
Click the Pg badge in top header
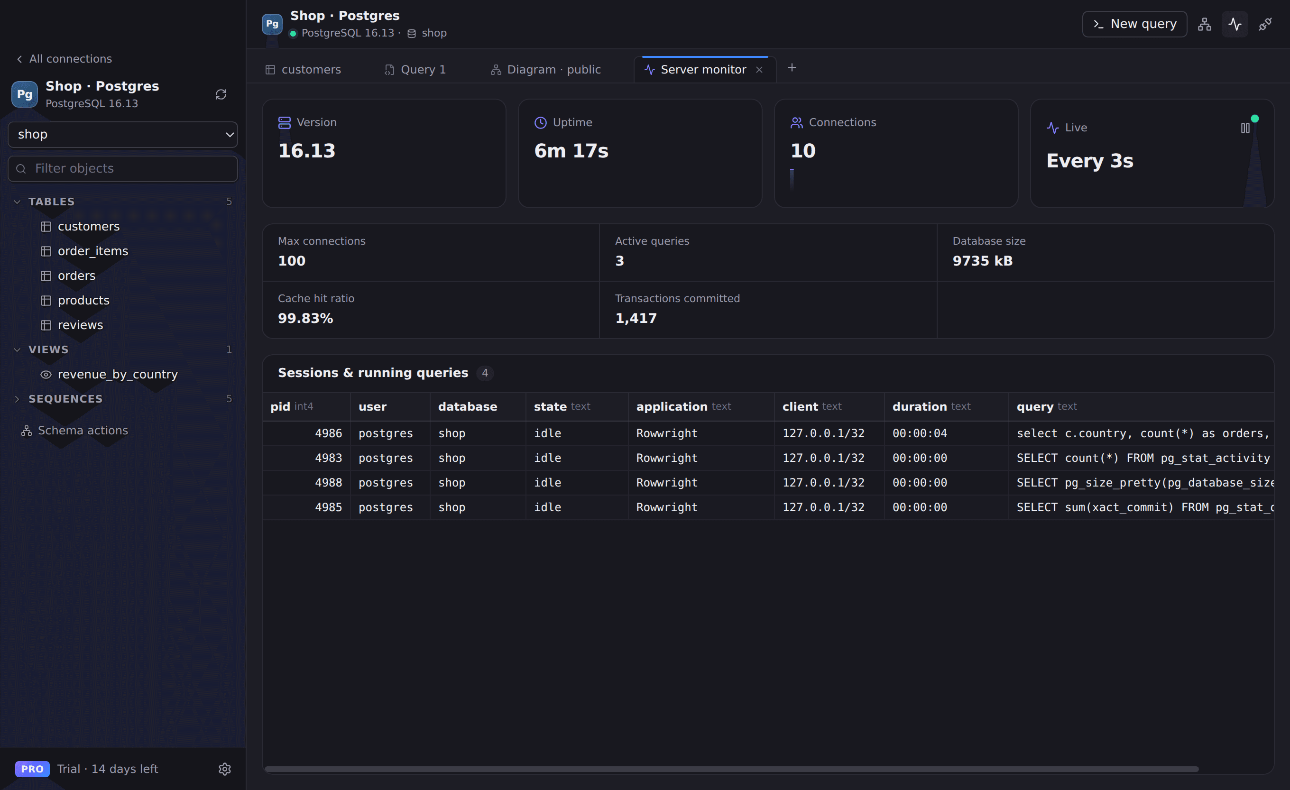[x=272, y=24]
